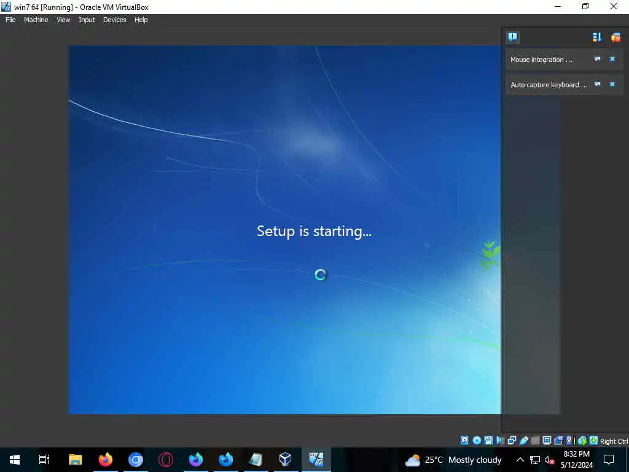Open the File menu
Screen dimensions: 629x472
[x=10, y=20]
